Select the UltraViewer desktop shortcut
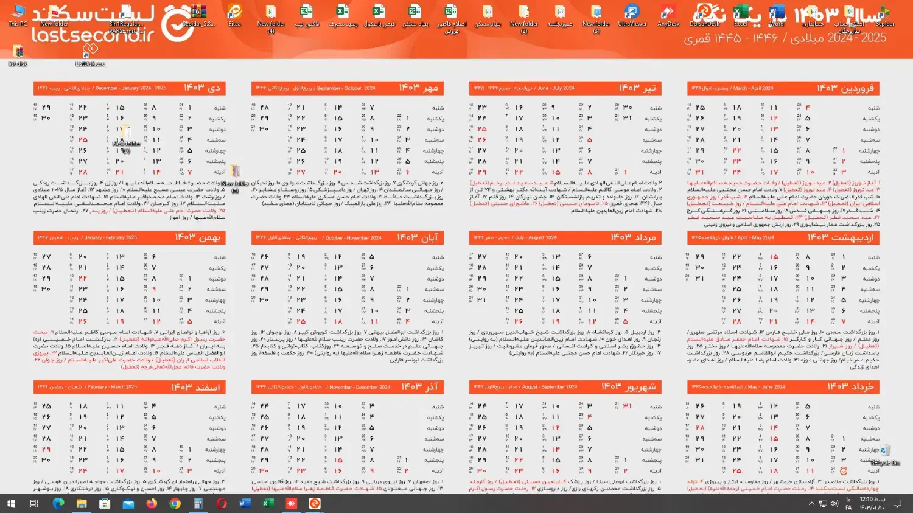The image size is (913, 513). click(632, 15)
